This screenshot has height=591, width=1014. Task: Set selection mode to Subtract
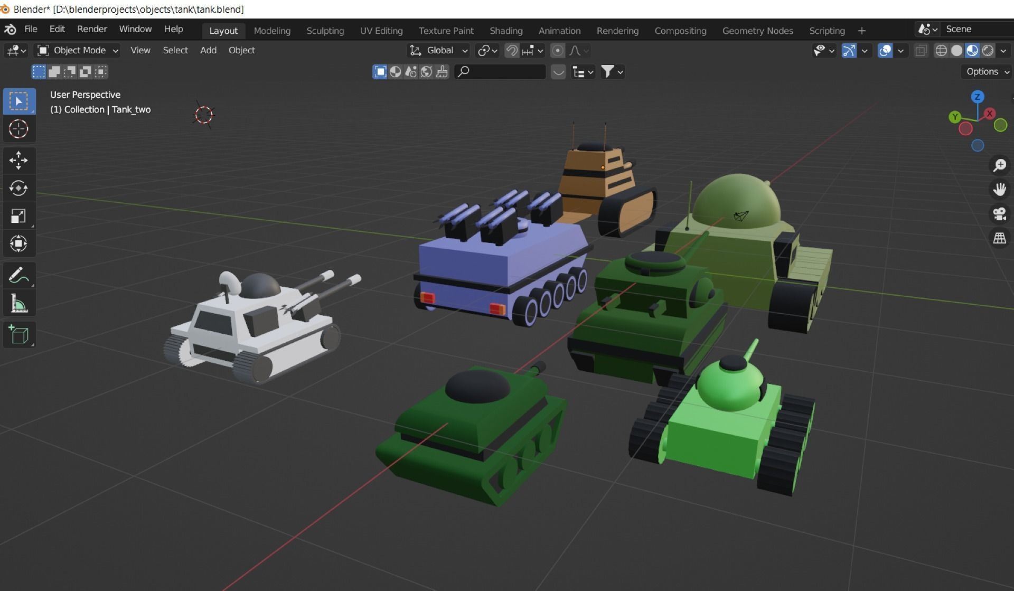(70, 72)
